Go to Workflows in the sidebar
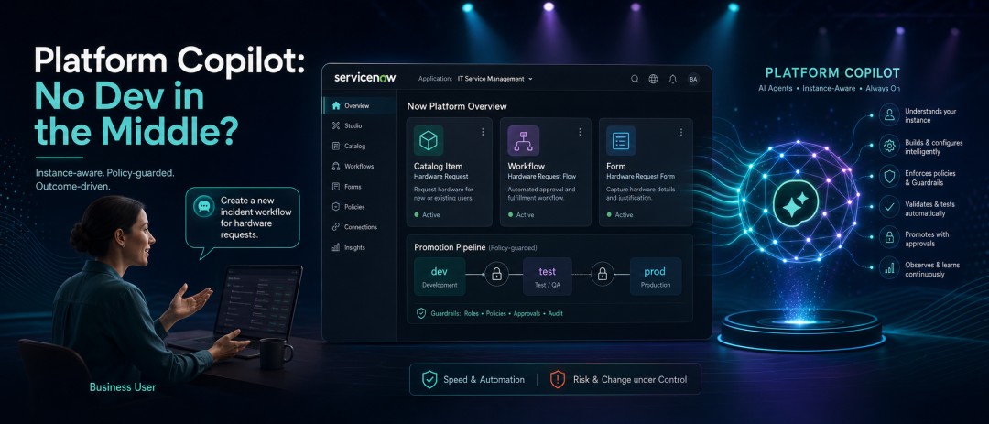 tap(360, 166)
